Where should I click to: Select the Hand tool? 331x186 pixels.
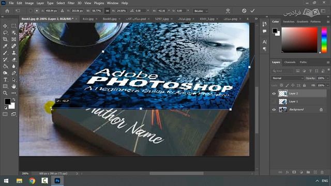pos(14,86)
